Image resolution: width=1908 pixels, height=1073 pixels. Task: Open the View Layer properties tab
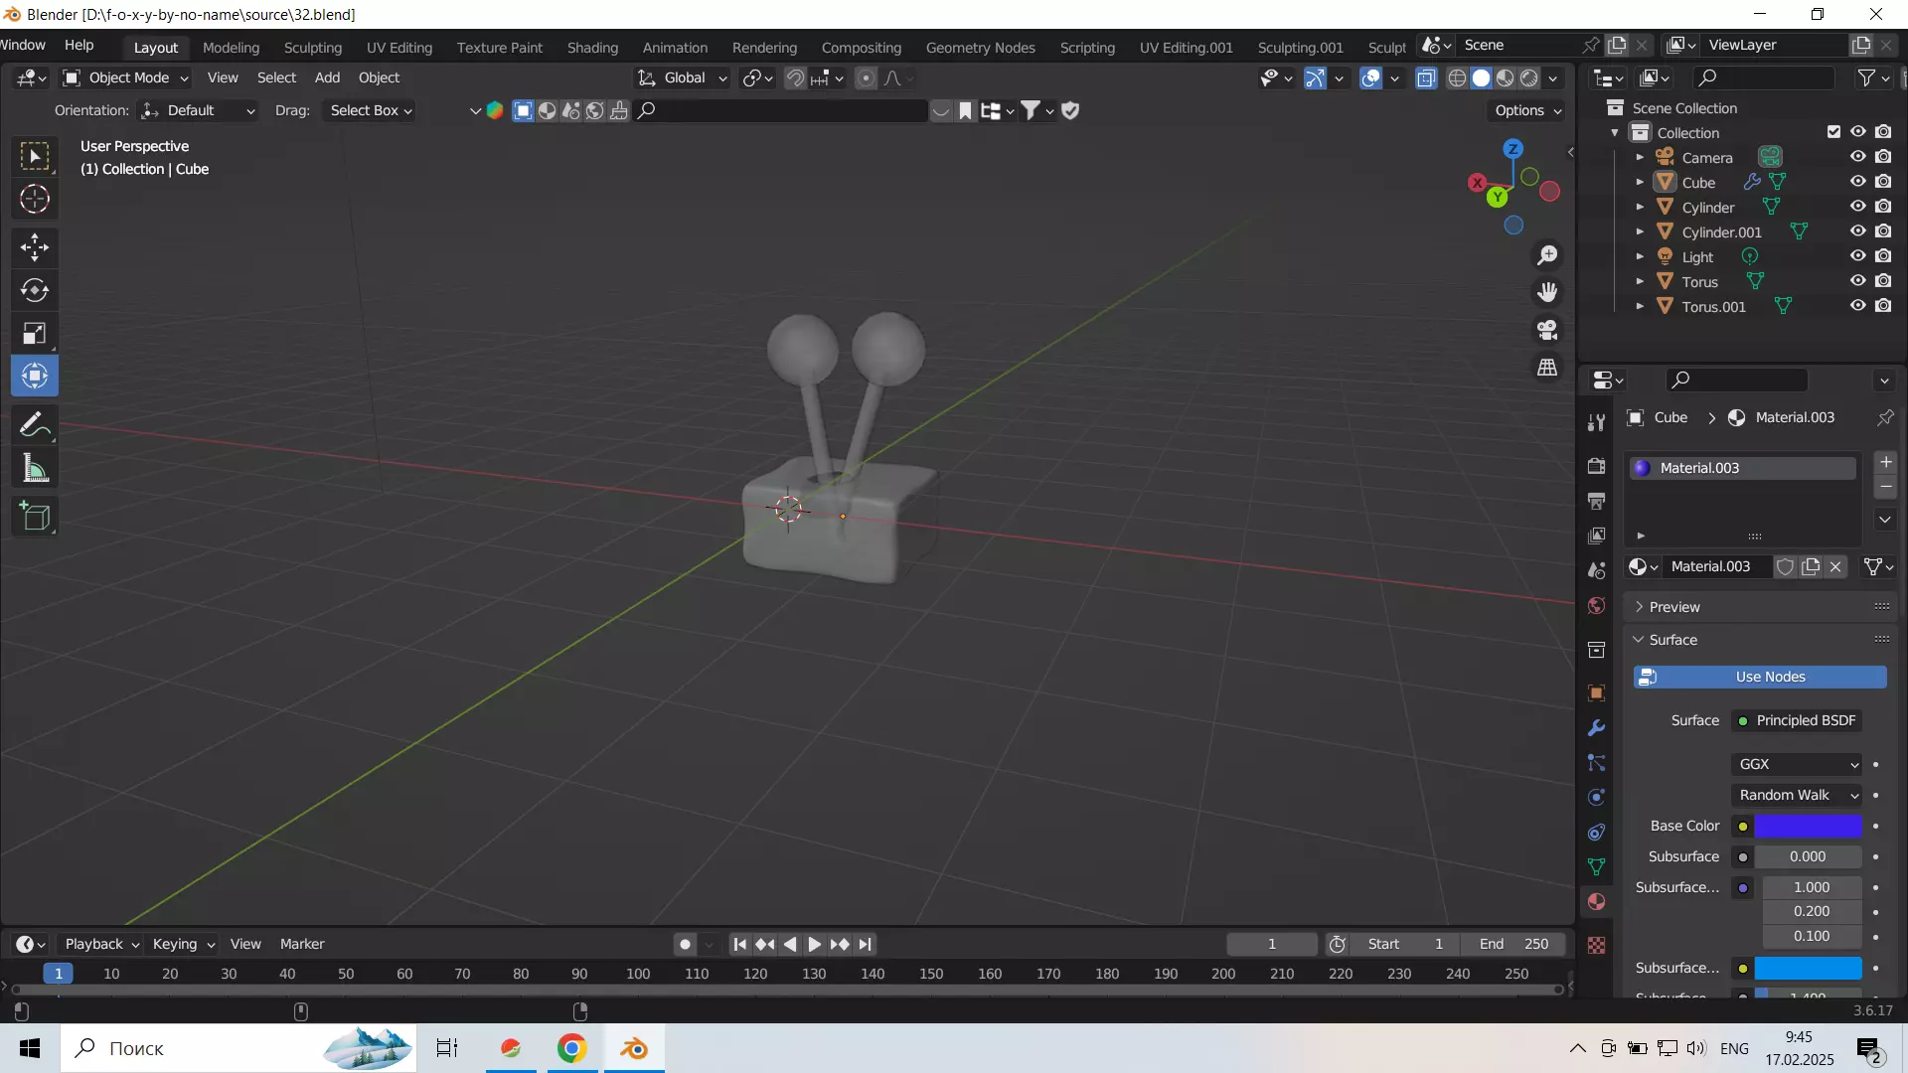(1596, 536)
